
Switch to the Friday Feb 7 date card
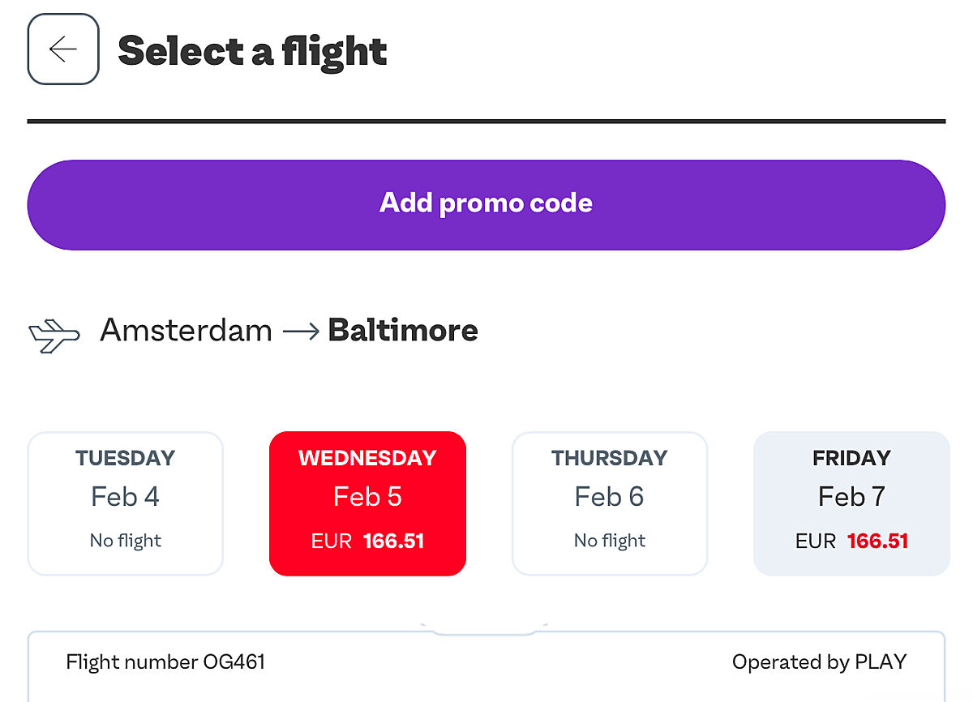tap(851, 503)
